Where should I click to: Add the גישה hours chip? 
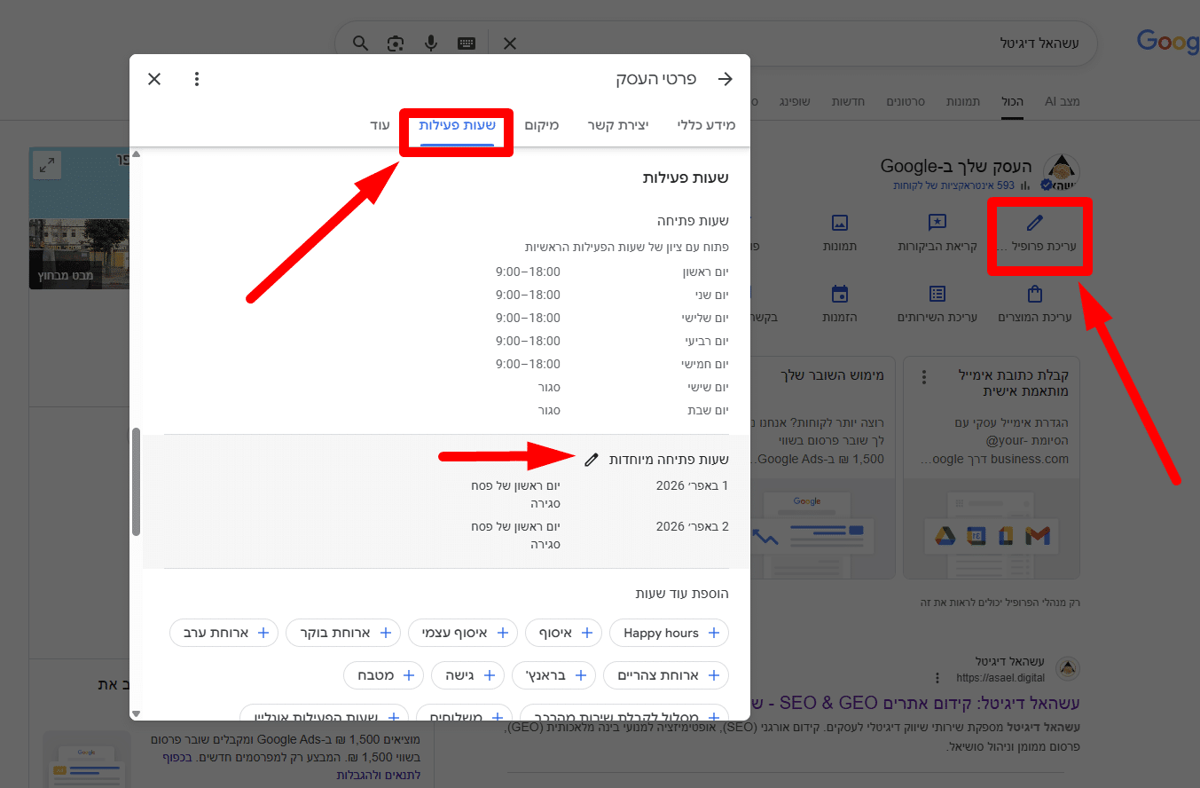pyautogui.click(x=468, y=675)
